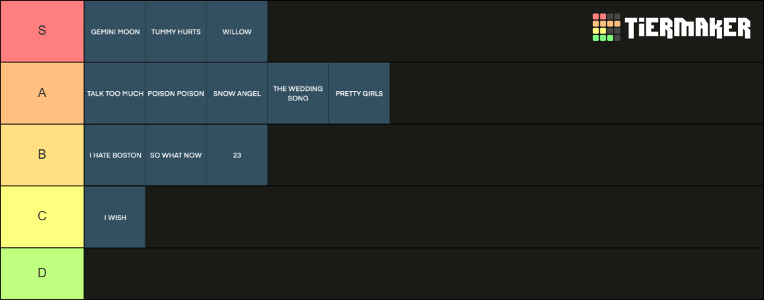
Task: Click the empty D tier row
Action: pos(424,274)
